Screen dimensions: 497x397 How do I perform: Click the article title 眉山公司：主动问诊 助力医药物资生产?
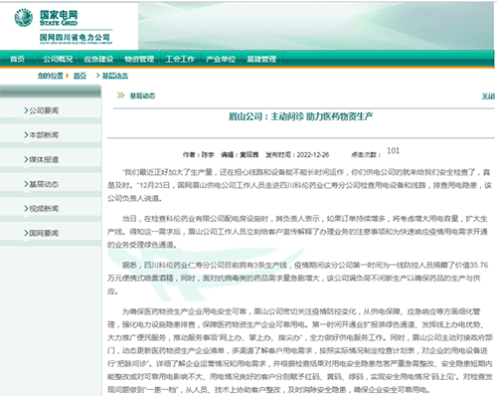point(300,116)
